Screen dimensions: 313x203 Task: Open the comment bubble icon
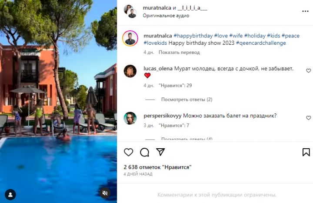pos(144,152)
